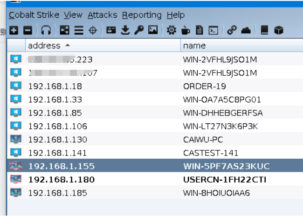The height and width of the screenshot is (216, 303).
Task: Click the compromised host icon beside 192.168.1.180
Action: pos(16,179)
